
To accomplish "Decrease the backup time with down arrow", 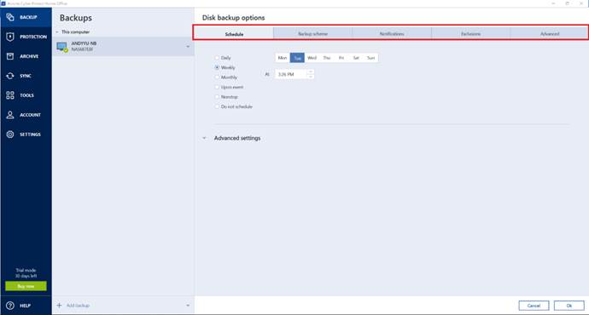I will [310, 77].
